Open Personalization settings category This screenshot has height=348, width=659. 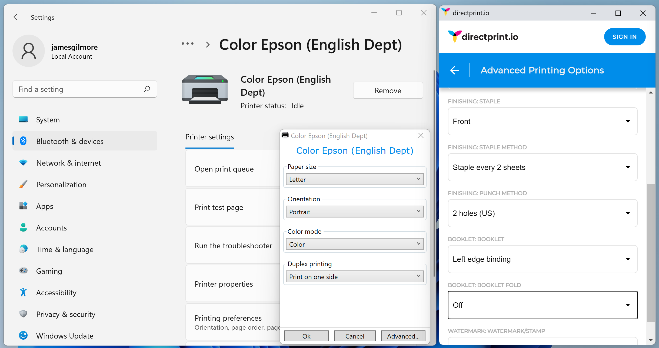[85, 184]
